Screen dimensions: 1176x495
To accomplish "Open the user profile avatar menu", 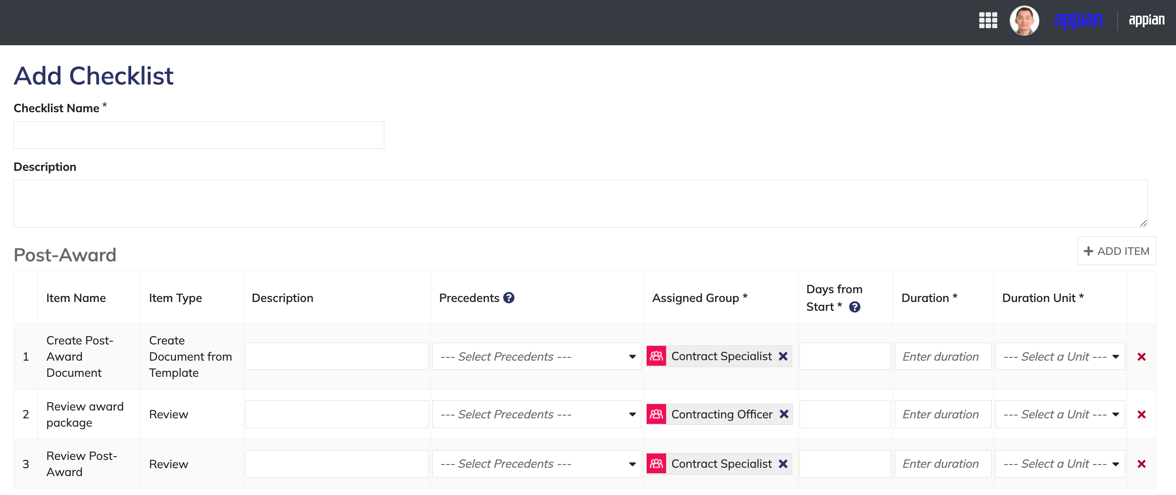I will pyautogui.click(x=1024, y=20).
